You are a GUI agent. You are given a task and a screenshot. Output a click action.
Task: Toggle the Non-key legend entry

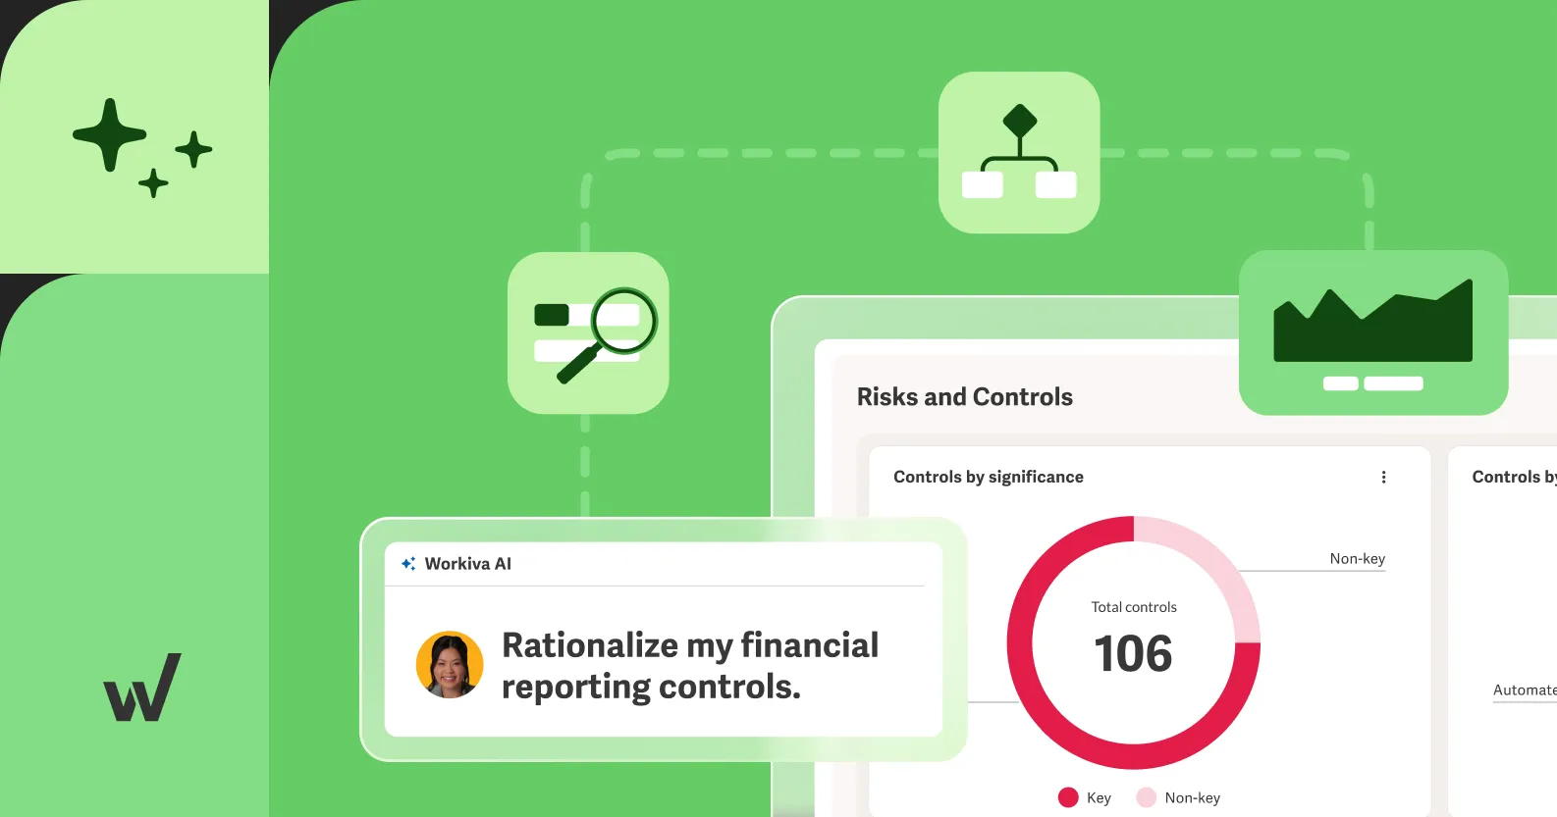pyautogui.click(x=1178, y=797)
